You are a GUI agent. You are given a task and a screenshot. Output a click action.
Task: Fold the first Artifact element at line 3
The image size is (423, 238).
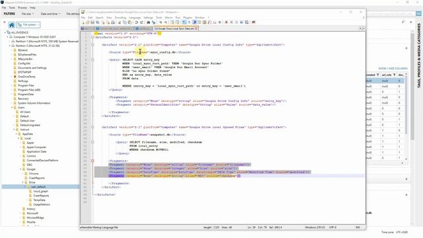93,45
